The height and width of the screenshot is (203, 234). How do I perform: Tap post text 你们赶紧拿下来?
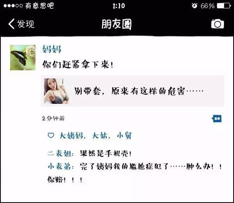click(78, 64)
